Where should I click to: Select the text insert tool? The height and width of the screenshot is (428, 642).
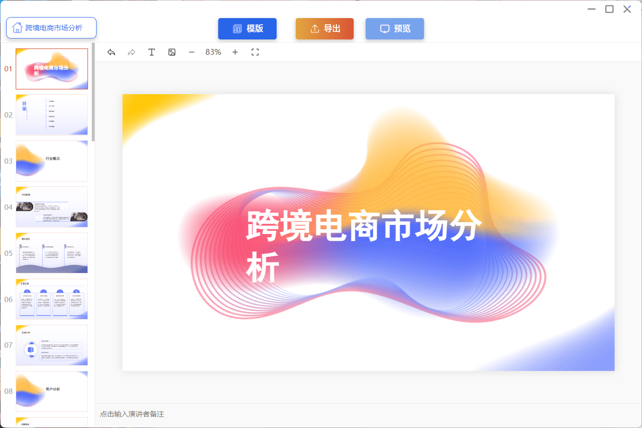pyautogui.click(x=152, y=52)
